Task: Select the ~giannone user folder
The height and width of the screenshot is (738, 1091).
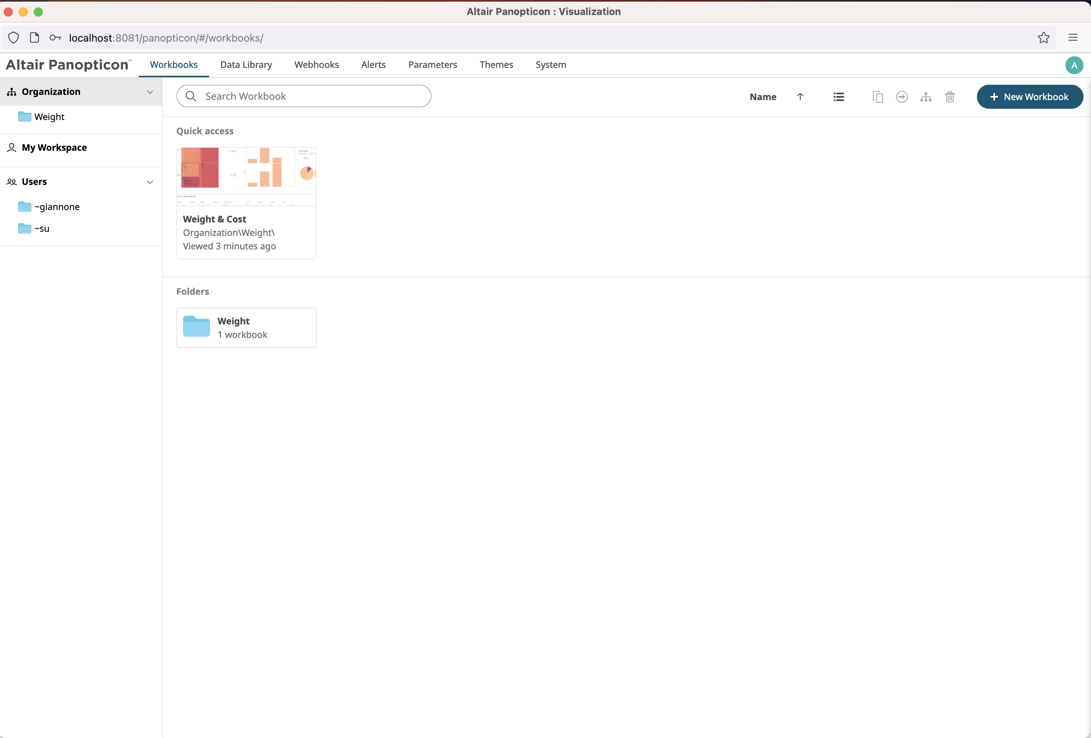Action: (56, 207)
